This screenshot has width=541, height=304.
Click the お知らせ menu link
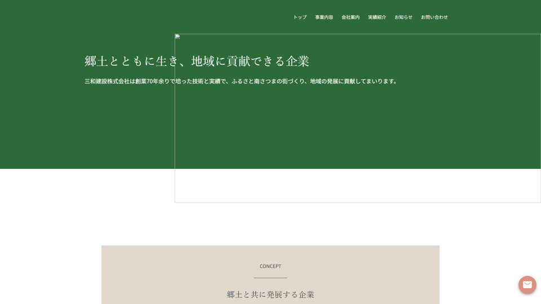coord(403,17)
